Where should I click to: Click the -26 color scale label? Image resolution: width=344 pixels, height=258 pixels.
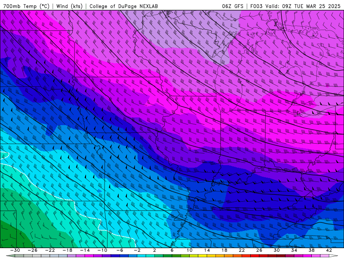point(33,250)
